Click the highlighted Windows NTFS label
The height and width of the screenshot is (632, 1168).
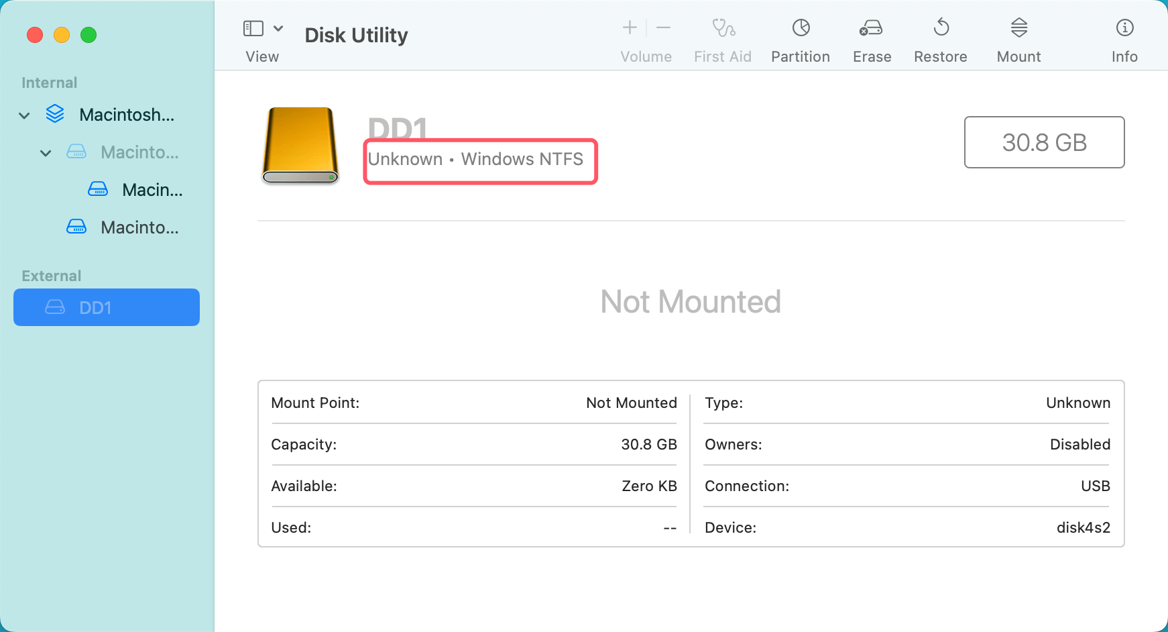479,160
